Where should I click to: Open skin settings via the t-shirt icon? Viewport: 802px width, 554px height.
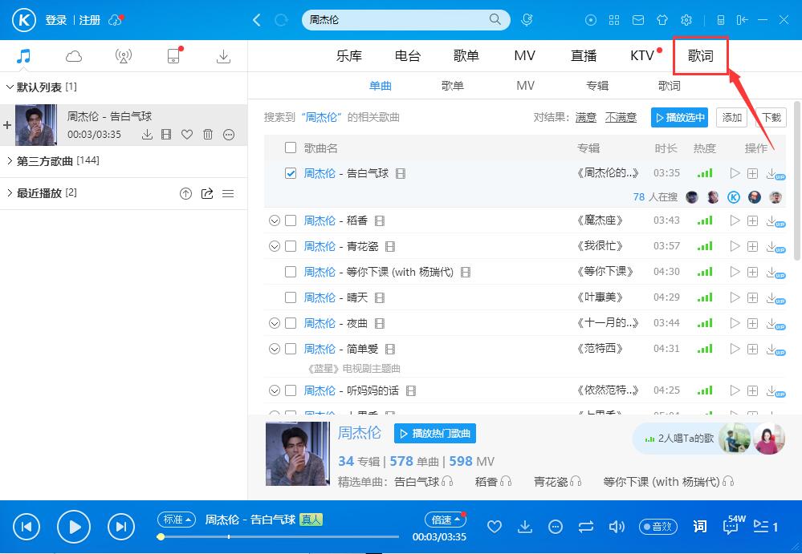[662, 19]
